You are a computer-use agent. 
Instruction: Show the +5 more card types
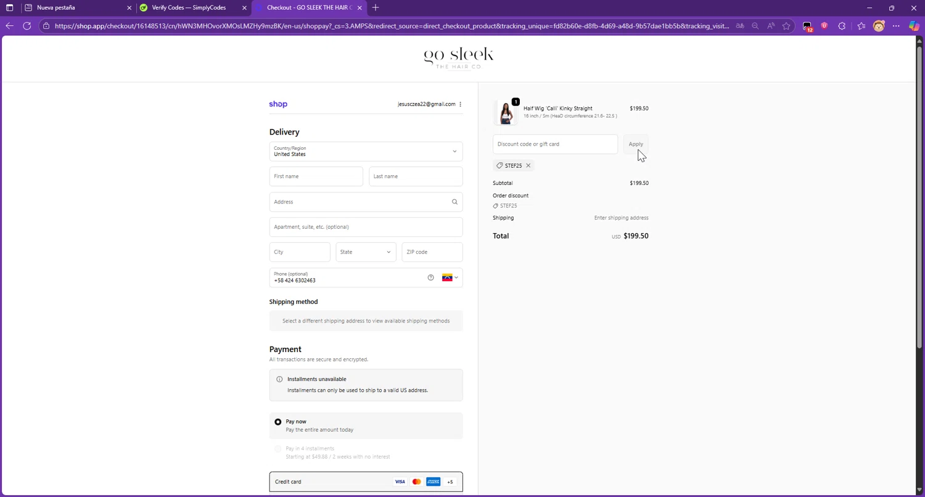(450, 482)
